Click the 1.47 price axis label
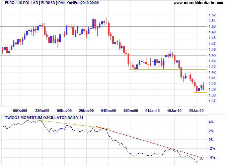 [x=212, y=44]
